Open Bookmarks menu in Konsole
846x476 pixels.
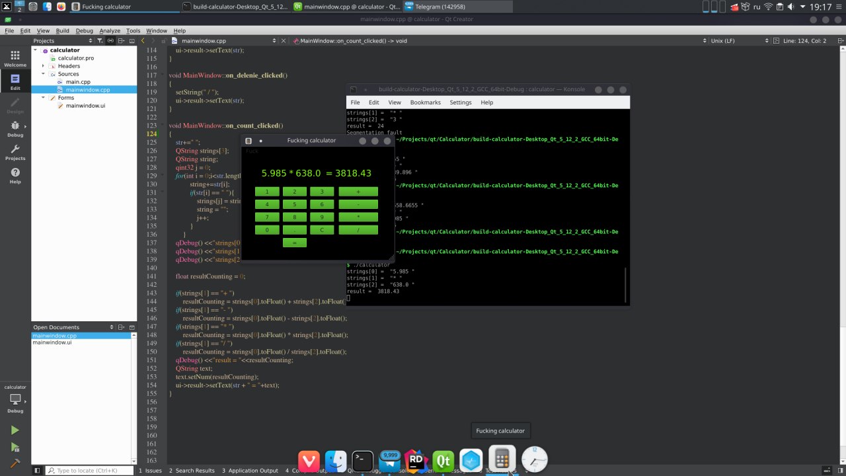[x=425, y=102]
